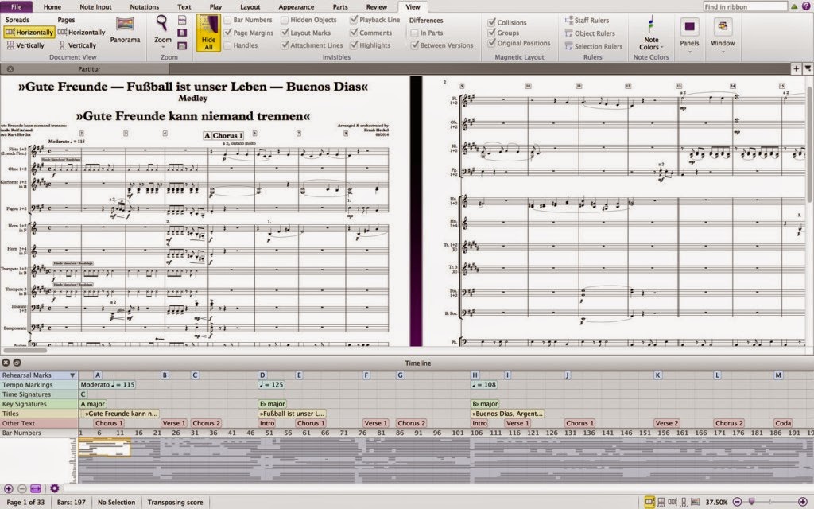Click status bar zoom-in plus button
The height and width of the screenshot is (509, 814).
click(x=803, y=502)
